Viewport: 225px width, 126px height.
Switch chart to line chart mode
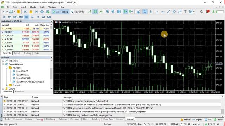101,12
